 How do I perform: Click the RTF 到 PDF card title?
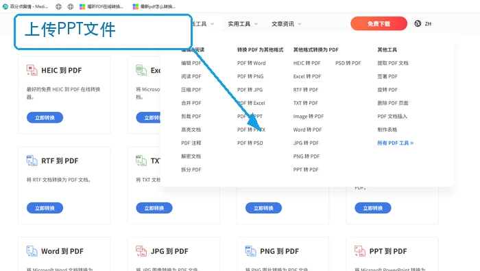(60, 161)
